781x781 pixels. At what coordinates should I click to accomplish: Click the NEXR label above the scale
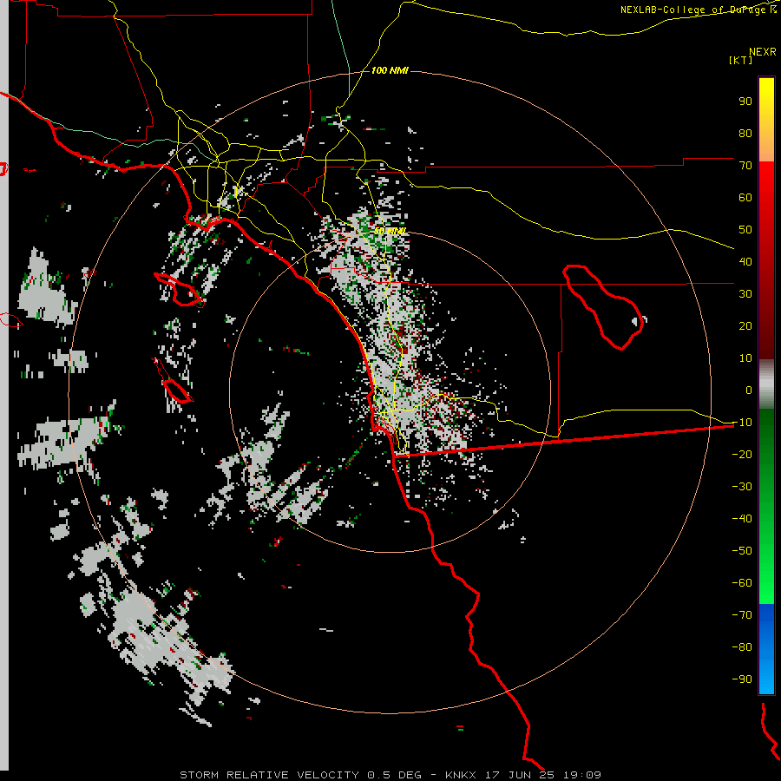pos(762,52)
